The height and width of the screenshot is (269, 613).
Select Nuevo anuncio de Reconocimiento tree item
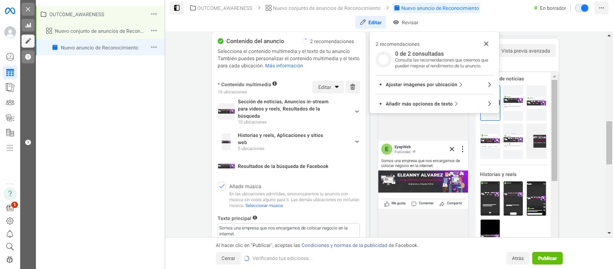pyautogui.click(x=99, y=48)
